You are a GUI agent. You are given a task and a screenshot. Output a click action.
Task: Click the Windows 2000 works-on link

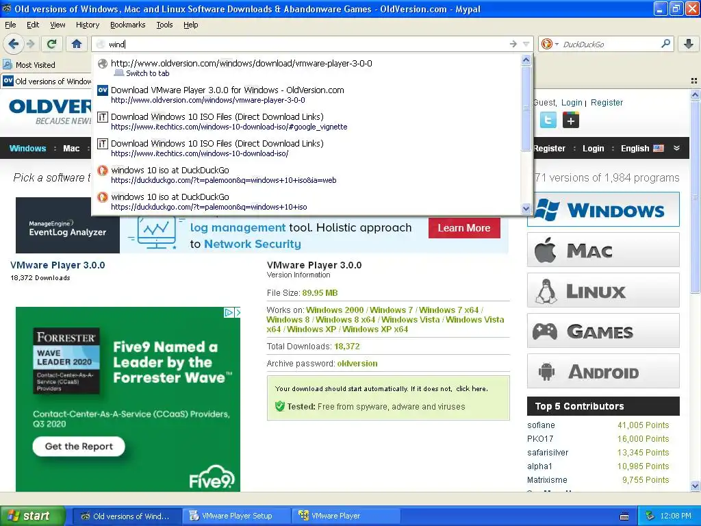pyautogui.click(x=334, y=310)
